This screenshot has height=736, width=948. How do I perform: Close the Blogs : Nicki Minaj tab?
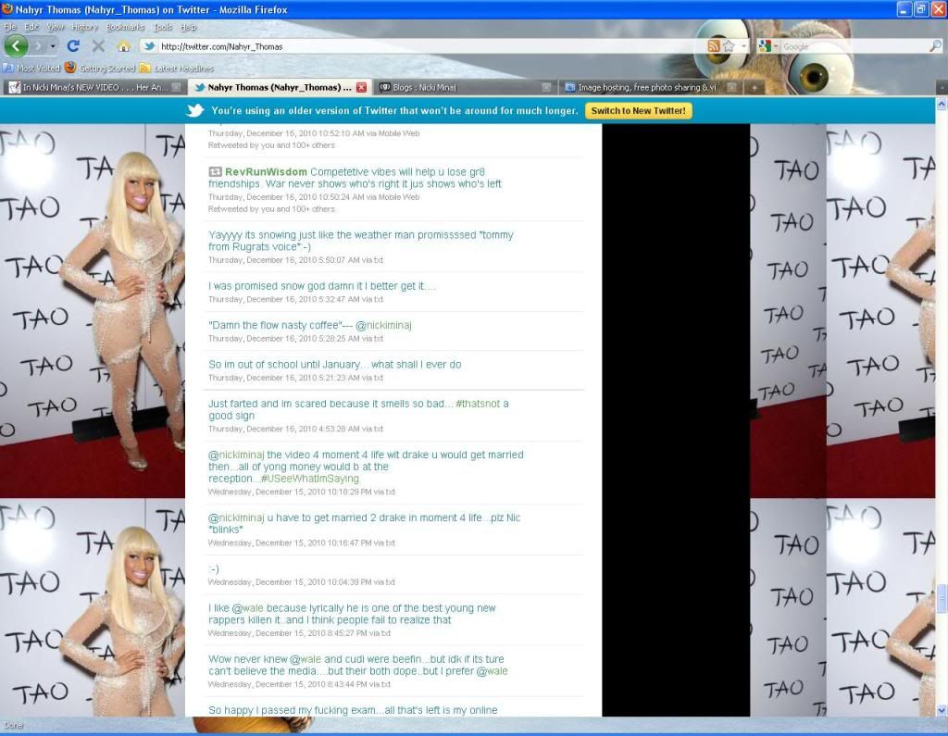(x=546, y=87)
